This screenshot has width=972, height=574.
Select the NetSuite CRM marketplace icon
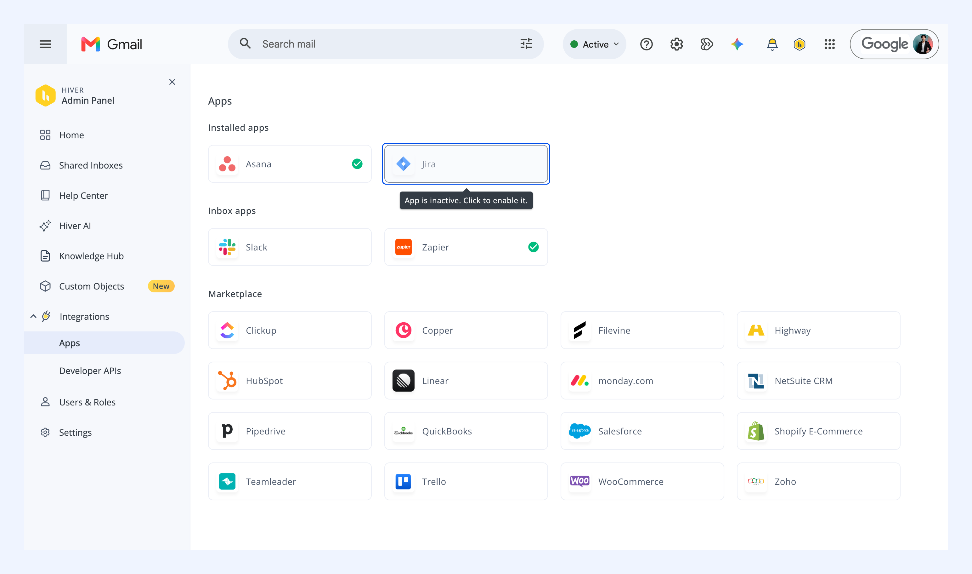756,381
